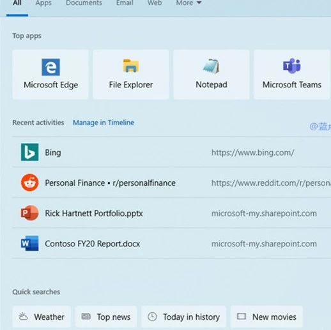Open the Bing recent activity title
331x330 pixels.
pos(53,153)
